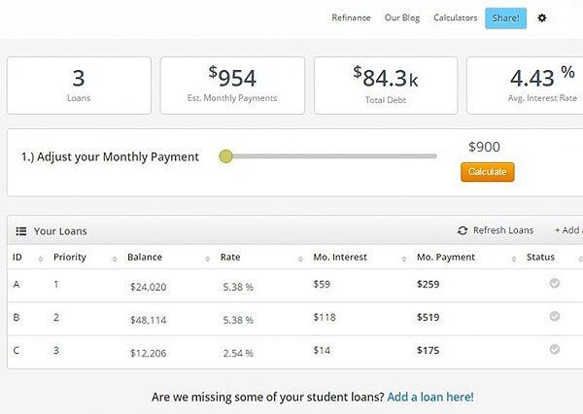The height and width of the screenshot is (414, 583).
Task: Open the settings gear icon
Action: (542, 17)
